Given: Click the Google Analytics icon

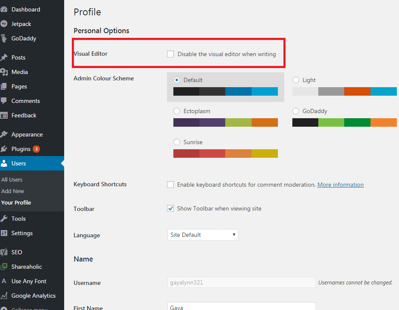Looking at the screenshot, I should [x=4, y=296].
